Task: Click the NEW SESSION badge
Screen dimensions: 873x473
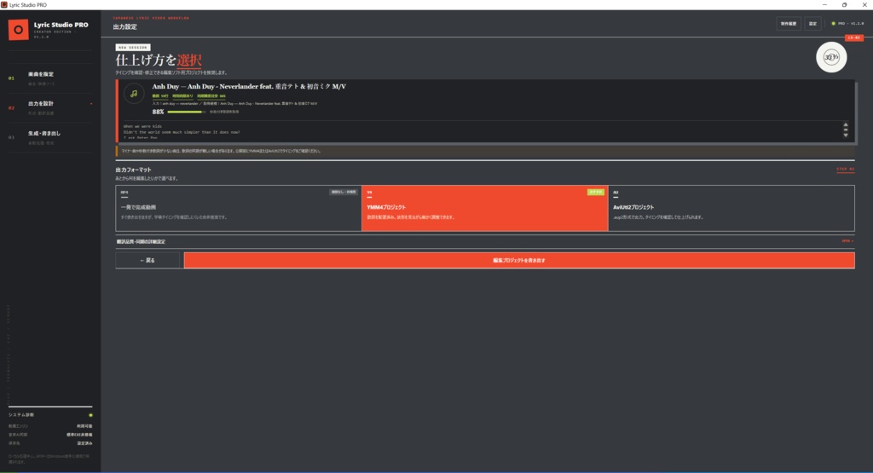Action: 133,48
